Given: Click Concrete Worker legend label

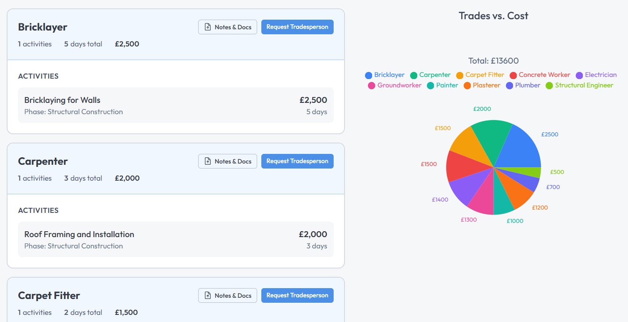Looking at the screenshot, I should click(x=544, y=75).
